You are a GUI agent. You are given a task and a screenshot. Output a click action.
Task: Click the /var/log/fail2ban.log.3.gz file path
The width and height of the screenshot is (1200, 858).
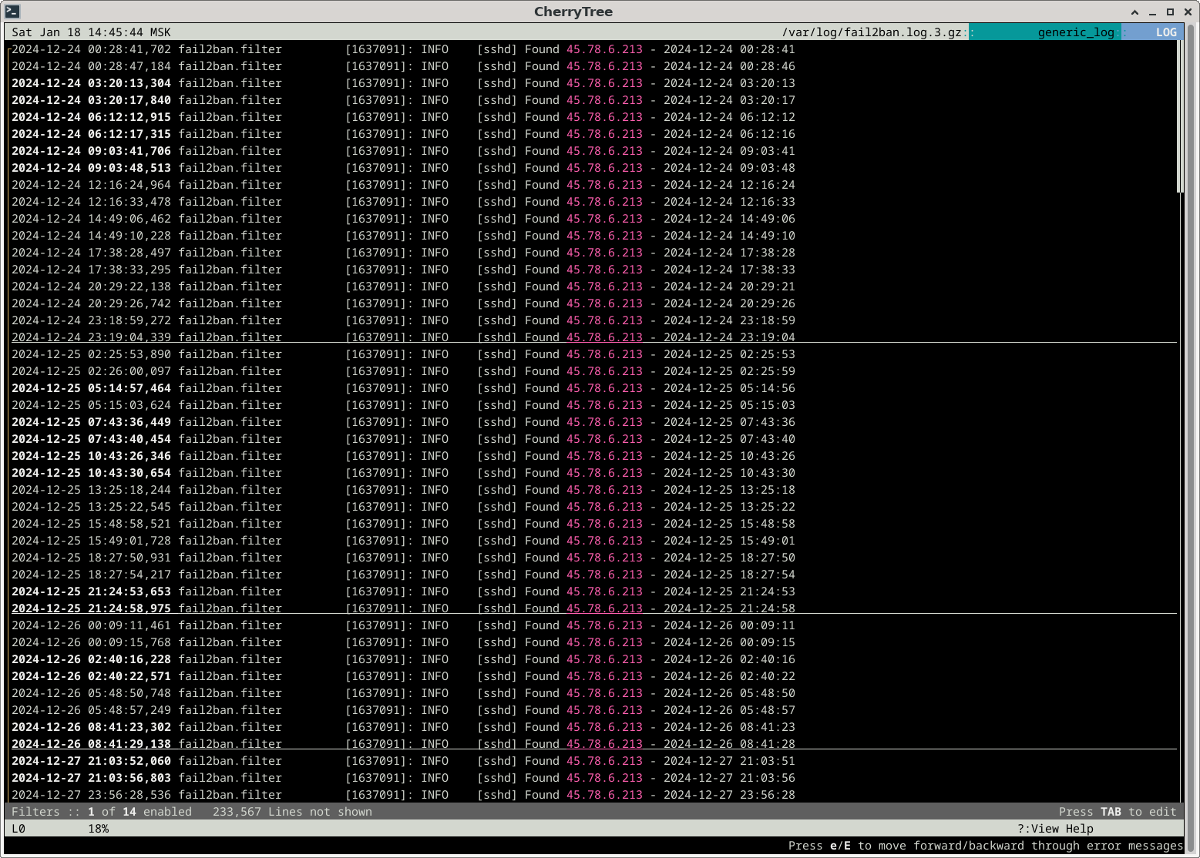(871, 32)
